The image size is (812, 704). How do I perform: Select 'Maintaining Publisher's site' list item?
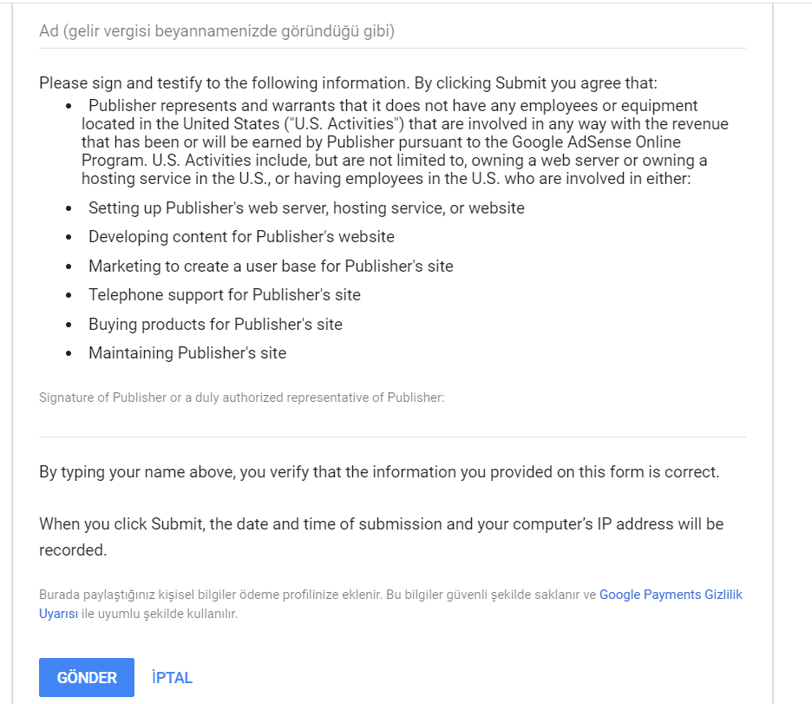(x=187, y=353)
